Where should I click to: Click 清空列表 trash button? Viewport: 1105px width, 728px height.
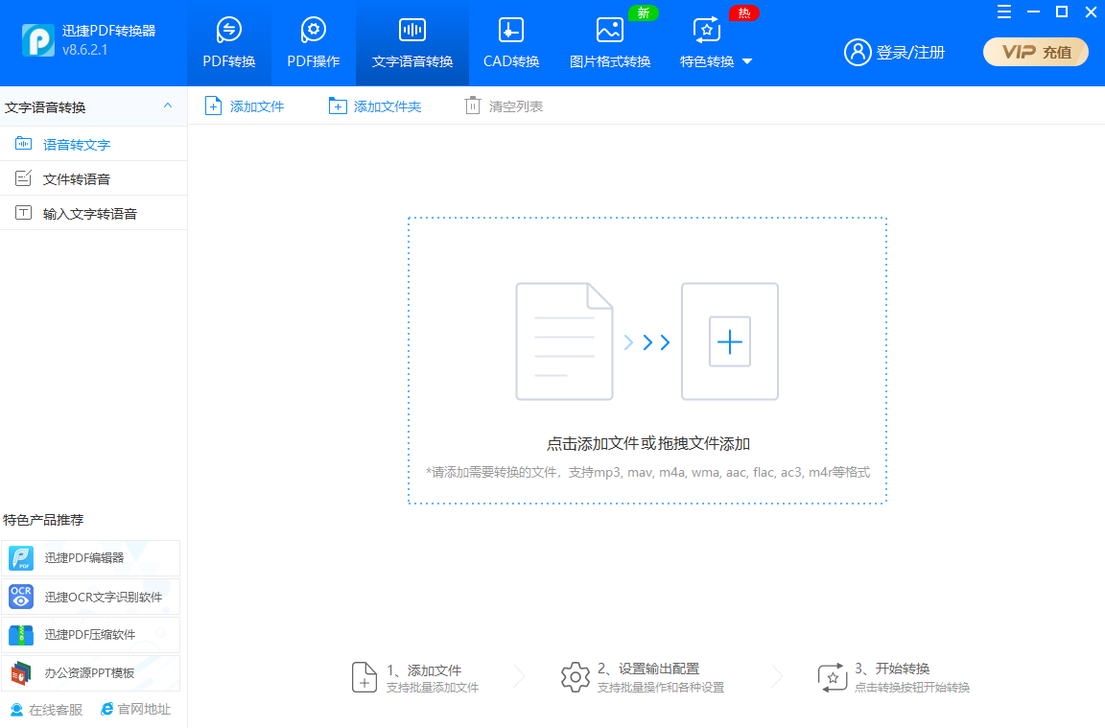click(504, 106)
